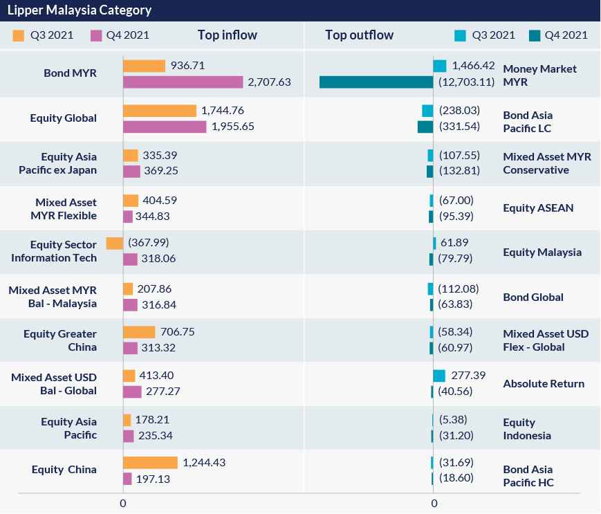
Task: Click the Top outflow heading
Action: point(359,35)
